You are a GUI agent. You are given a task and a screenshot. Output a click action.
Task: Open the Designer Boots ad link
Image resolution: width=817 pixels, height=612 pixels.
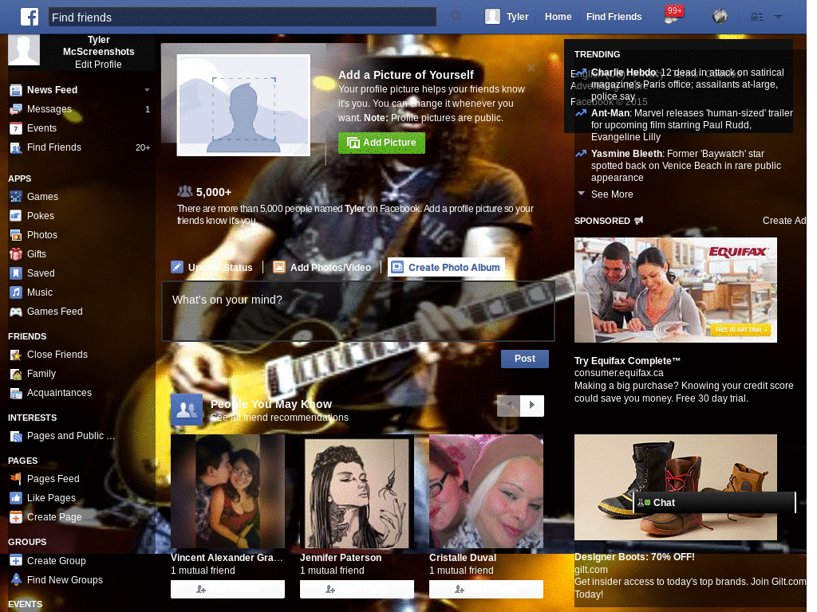click(x=634, y=557)
